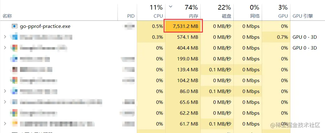Expand the process group using 574.1 MB

pyautogui.click(x=5, y=37)
